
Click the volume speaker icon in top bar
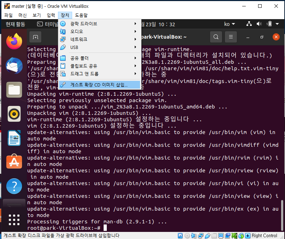pyautogui.click(x=259, y=24)
